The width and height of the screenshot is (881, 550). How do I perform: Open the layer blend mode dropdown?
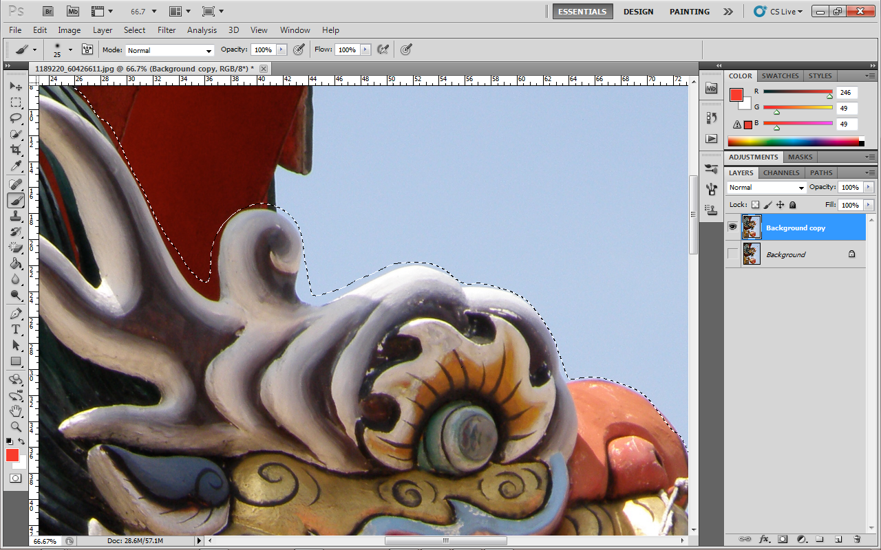(766, 188)
